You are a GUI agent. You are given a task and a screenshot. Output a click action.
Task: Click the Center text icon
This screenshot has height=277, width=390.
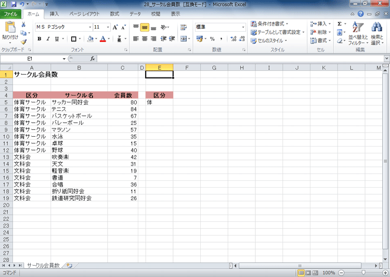[145, 38]
